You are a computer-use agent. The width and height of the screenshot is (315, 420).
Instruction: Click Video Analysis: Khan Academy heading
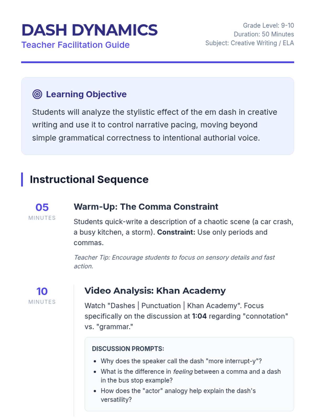tap(155, 291)
